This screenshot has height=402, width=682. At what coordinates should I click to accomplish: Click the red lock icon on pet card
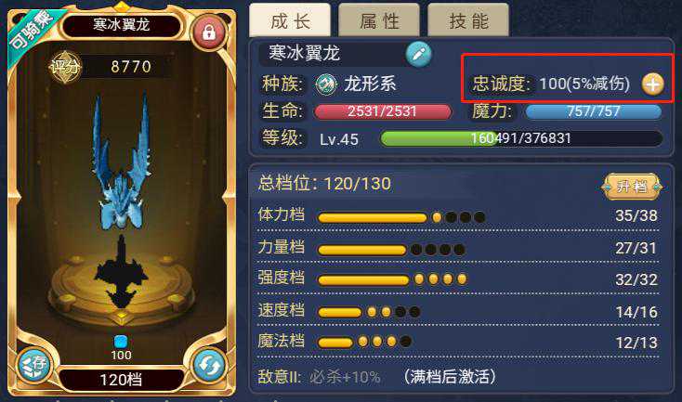(209, 32)
